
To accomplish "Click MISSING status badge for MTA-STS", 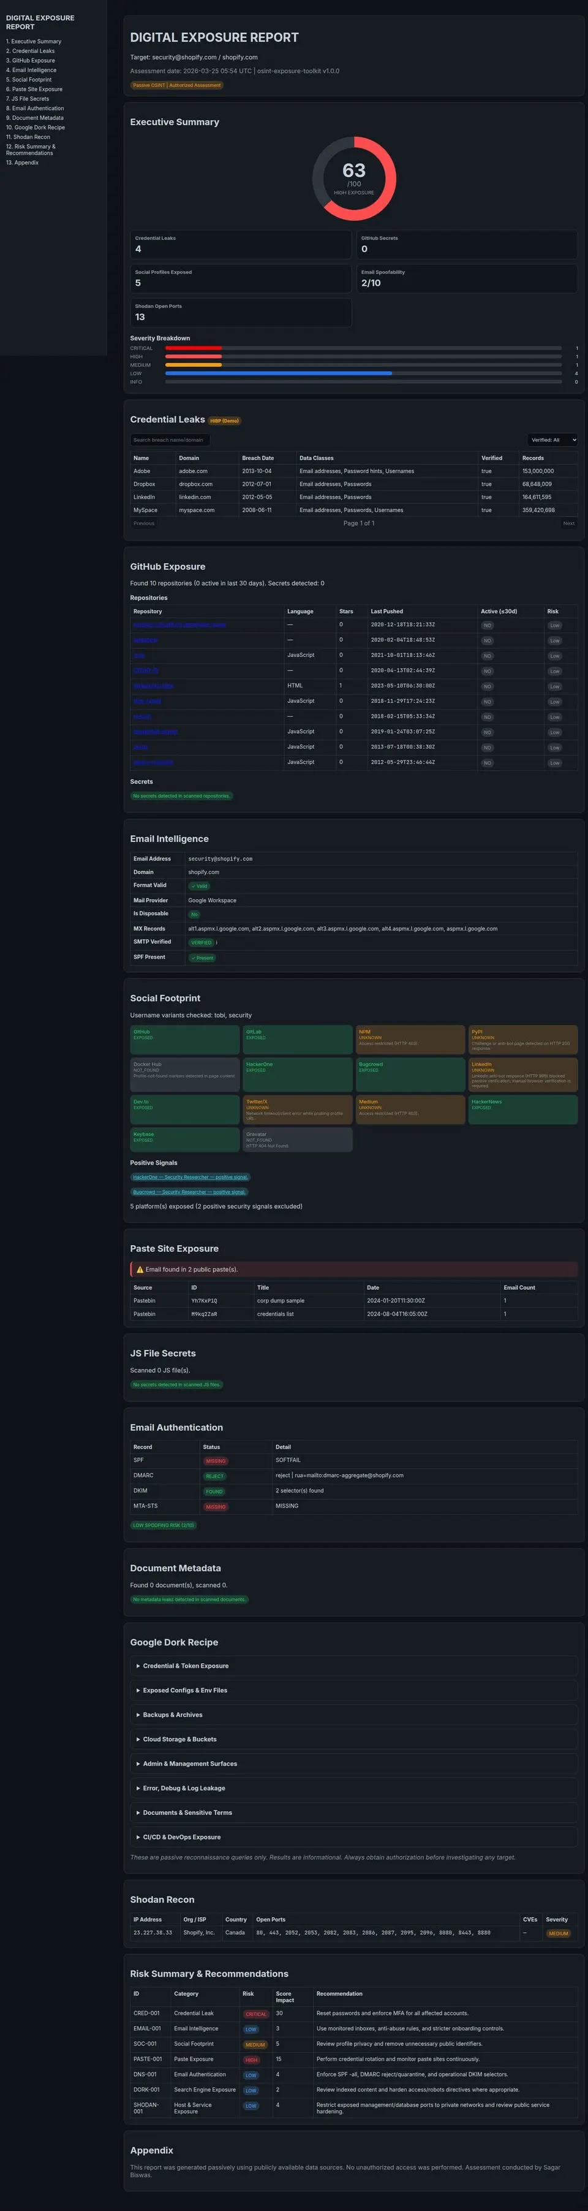I will click(215, 1507).
